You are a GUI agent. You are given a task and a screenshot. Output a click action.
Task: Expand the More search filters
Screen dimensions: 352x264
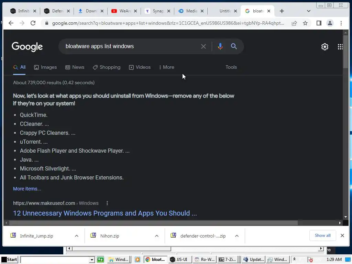point(167,67)
